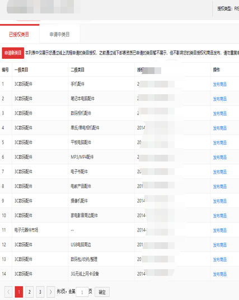Click 发布商品 for 电子书配件 row
Viewport: 239px width, 300px height.
pos(220,172)
